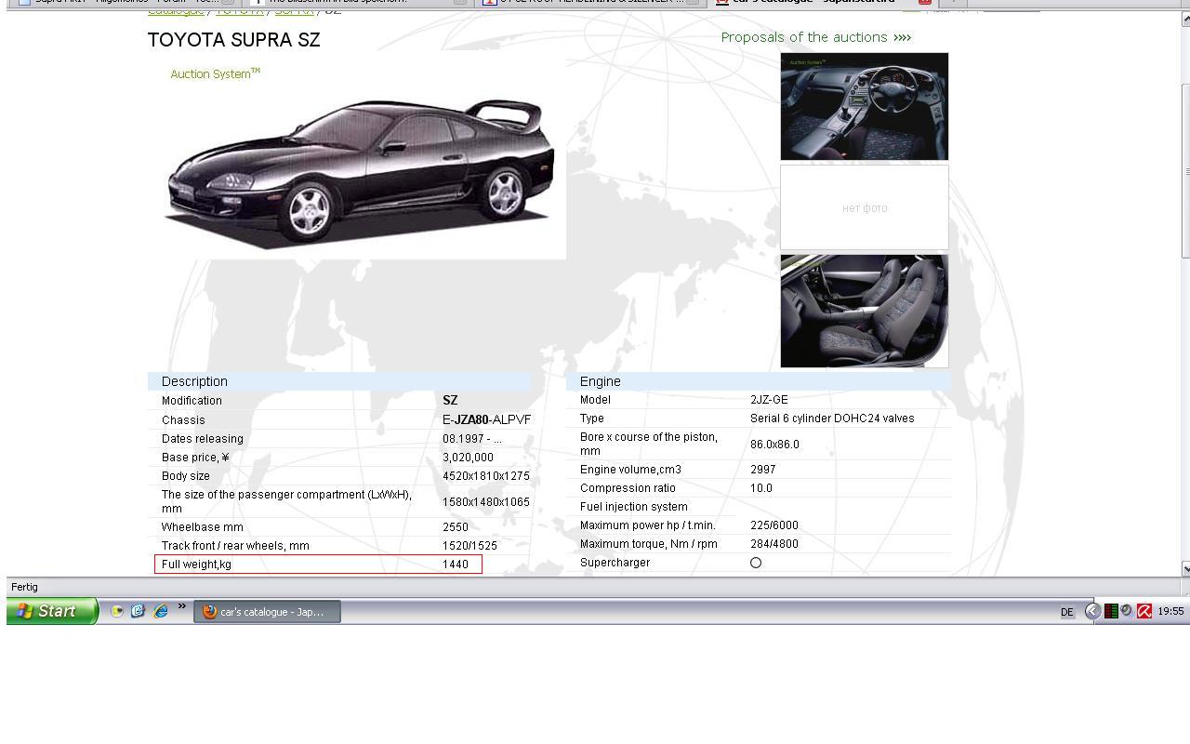
Task: Click the Supercharger circle indicator
Action: click(756, 563)
